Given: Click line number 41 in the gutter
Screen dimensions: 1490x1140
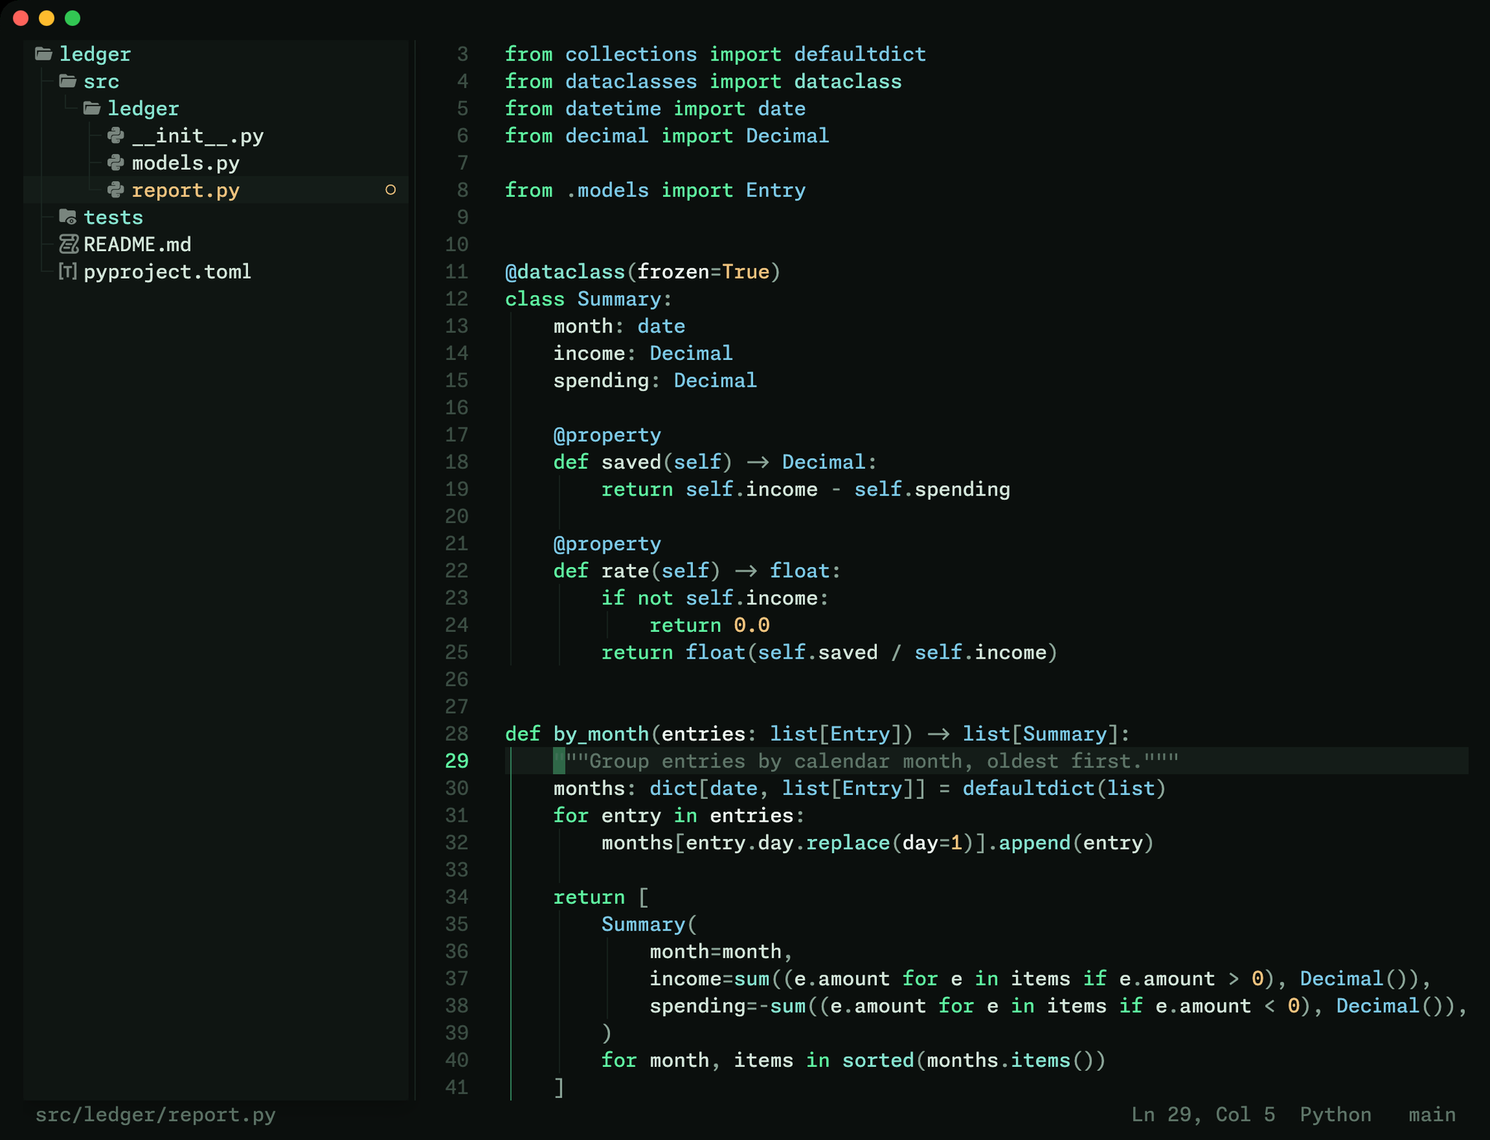Looking at the screenshot, I should pos(457,1087).
